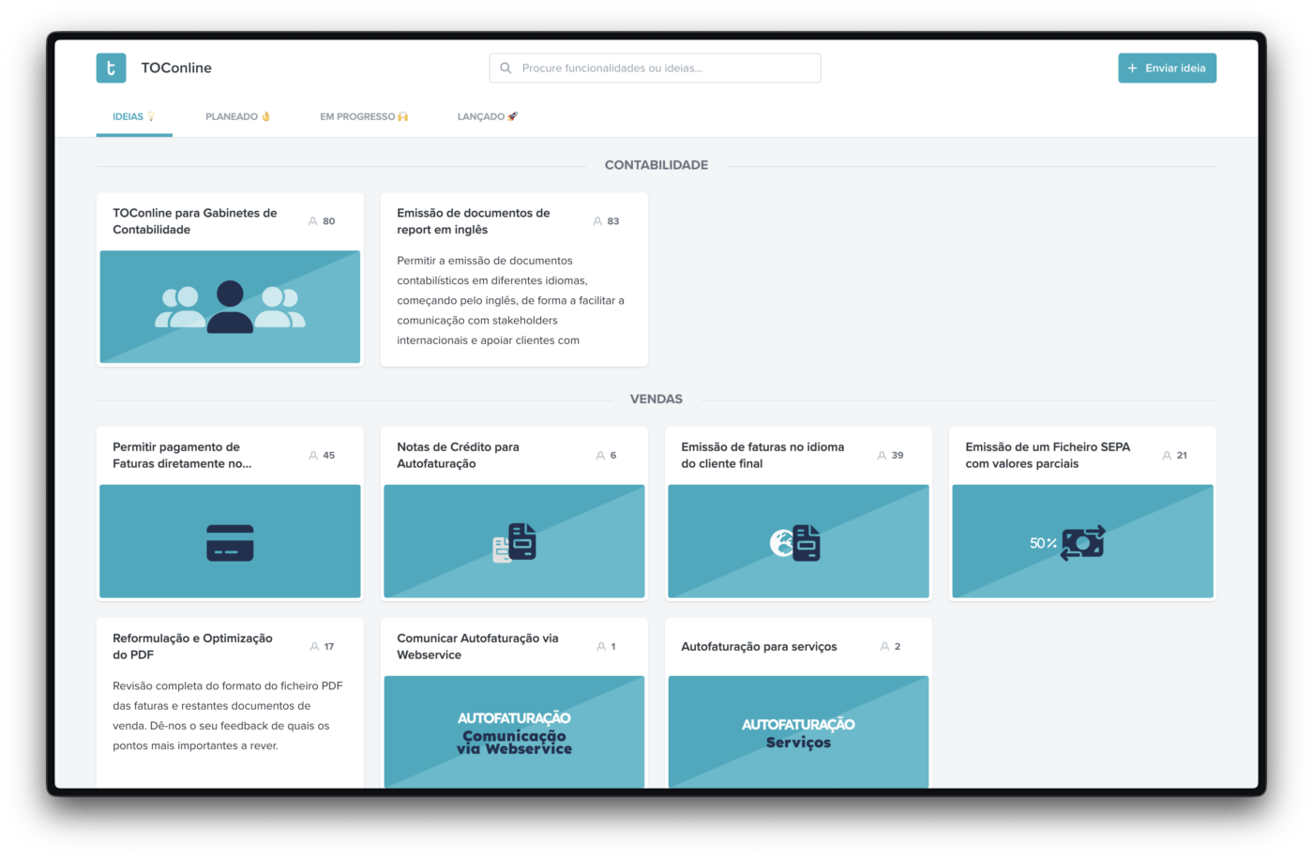
Task: Click vote icon on Emissão de Ficheiro SEPA card
Action: [1167, 456]
